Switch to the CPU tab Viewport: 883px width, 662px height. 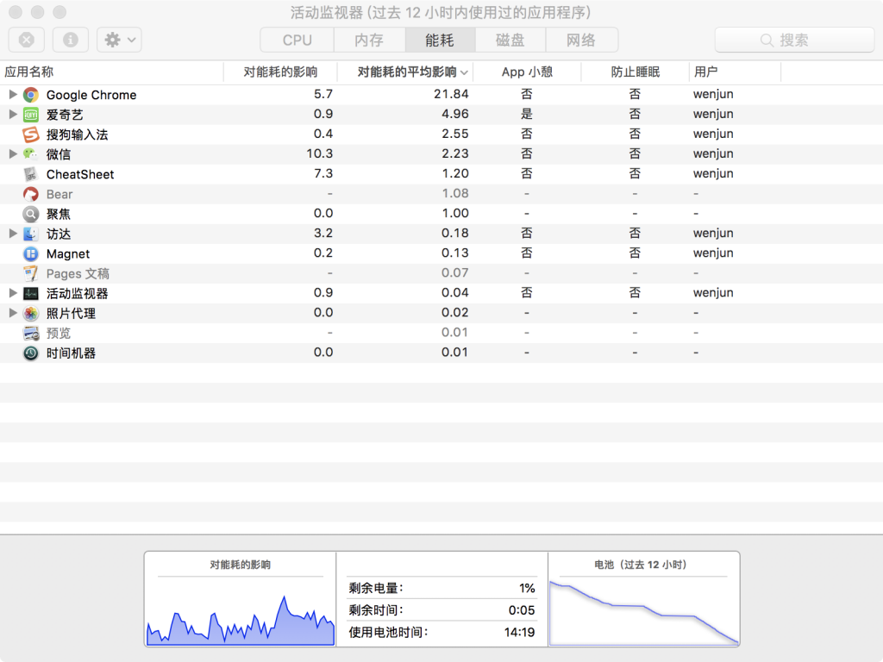[x=297, y=40]
